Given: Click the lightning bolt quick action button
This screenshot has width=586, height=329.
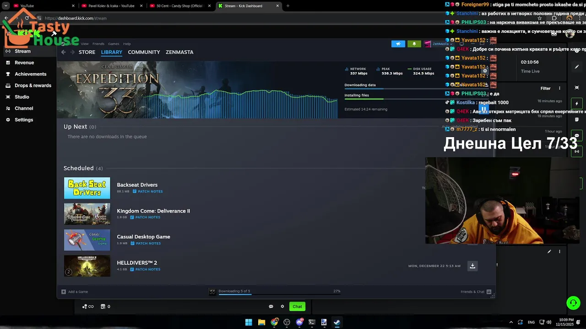Looking at the screenshot, I should coord(577,103).
